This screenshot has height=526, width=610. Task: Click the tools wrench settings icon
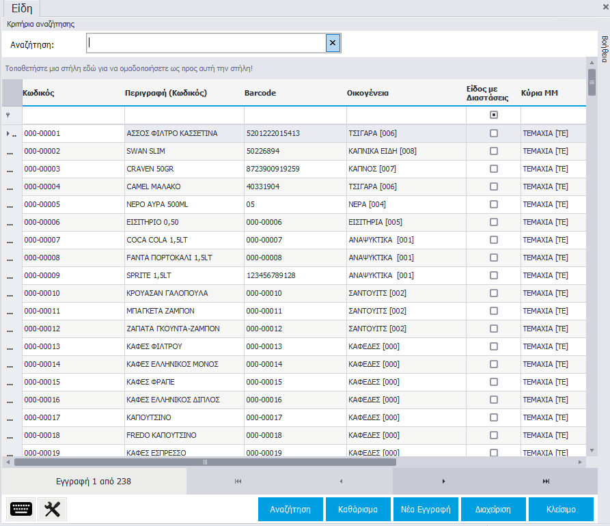[53, 509]
